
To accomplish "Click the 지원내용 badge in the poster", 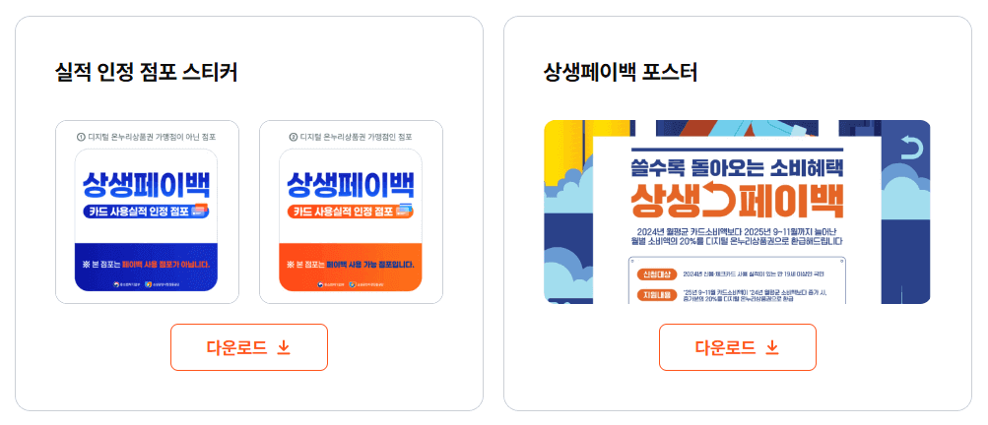I will click(x=657, y=294).
